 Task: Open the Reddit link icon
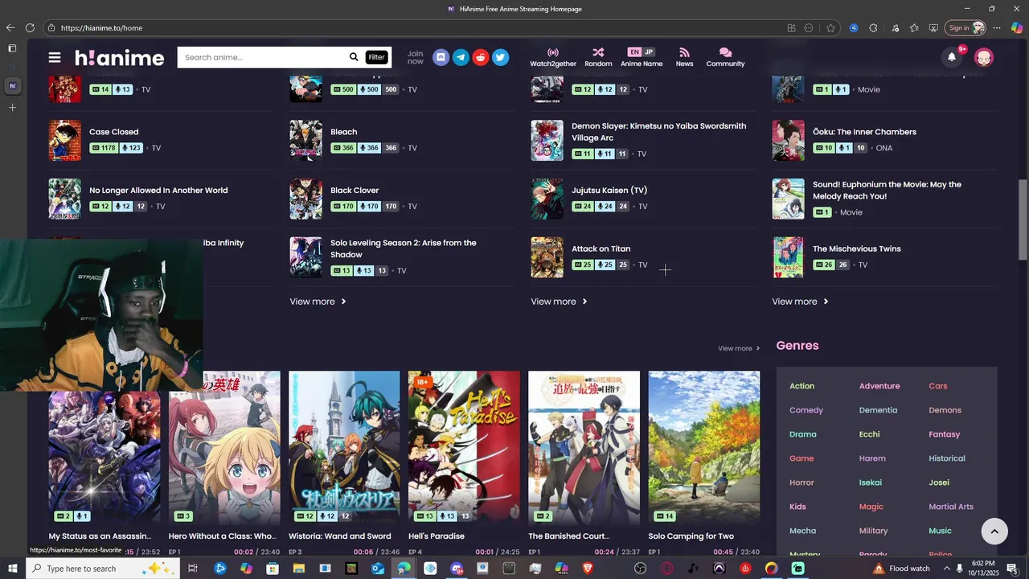(481, 57)
